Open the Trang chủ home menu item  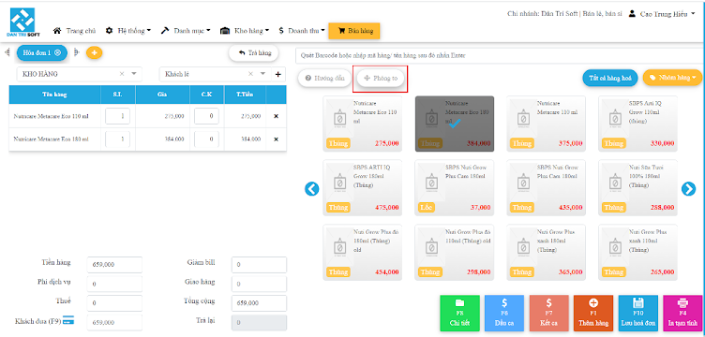click(75, 31)
